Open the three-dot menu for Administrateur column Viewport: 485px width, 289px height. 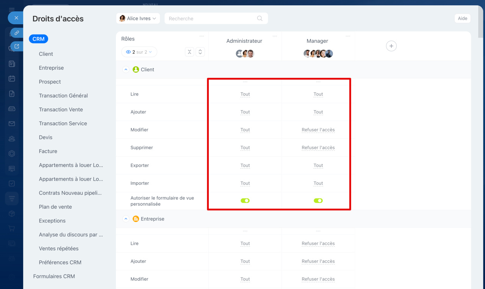pos(275,36)
